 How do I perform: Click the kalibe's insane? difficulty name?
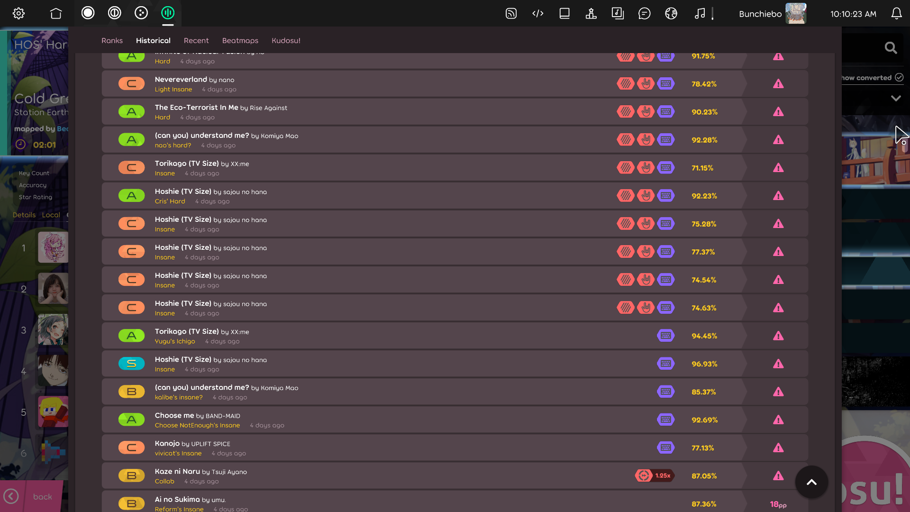click(179, 397)
